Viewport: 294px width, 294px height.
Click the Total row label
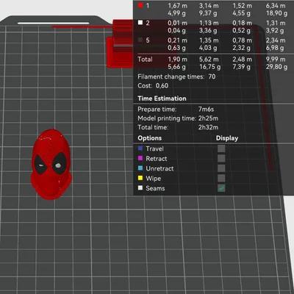[x=145, y=60]
